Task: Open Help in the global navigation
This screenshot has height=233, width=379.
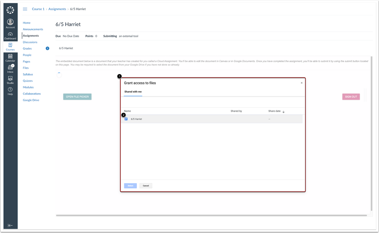Action: point(10,90)
